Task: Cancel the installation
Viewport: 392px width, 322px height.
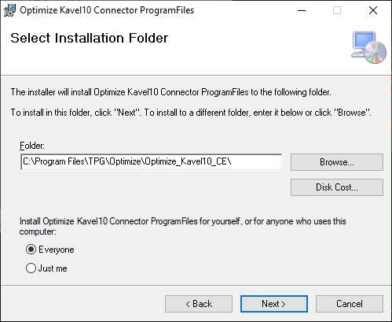Action: pos(350,304)
